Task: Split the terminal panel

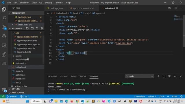Action: pos(164,76)
